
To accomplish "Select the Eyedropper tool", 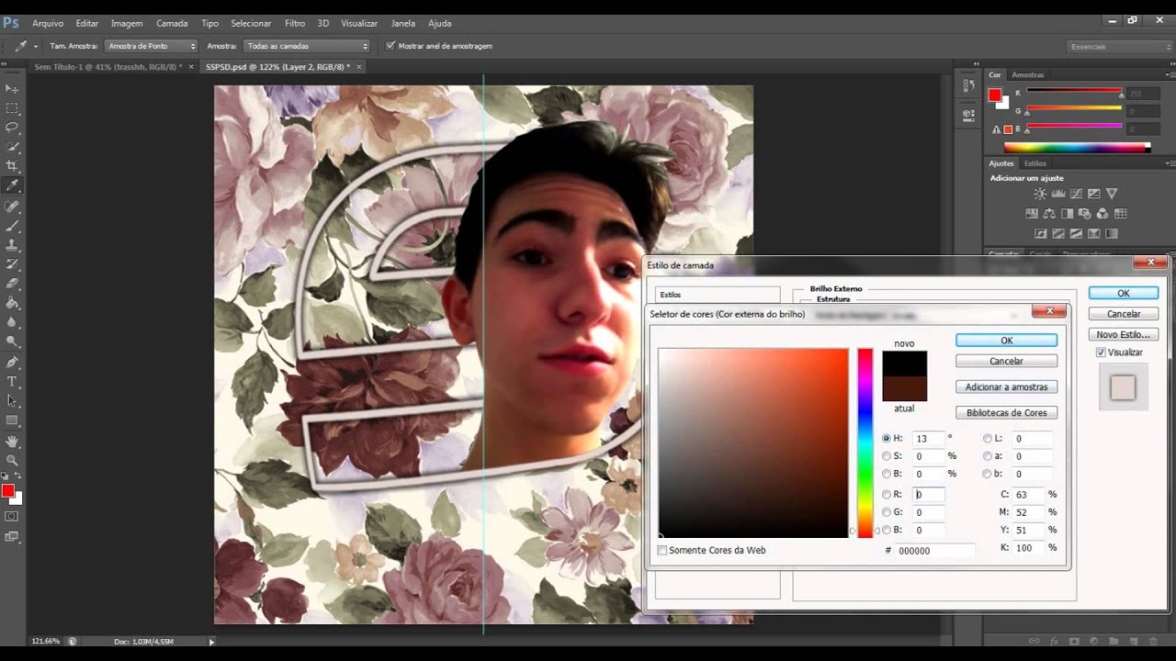I will [12, 185].
